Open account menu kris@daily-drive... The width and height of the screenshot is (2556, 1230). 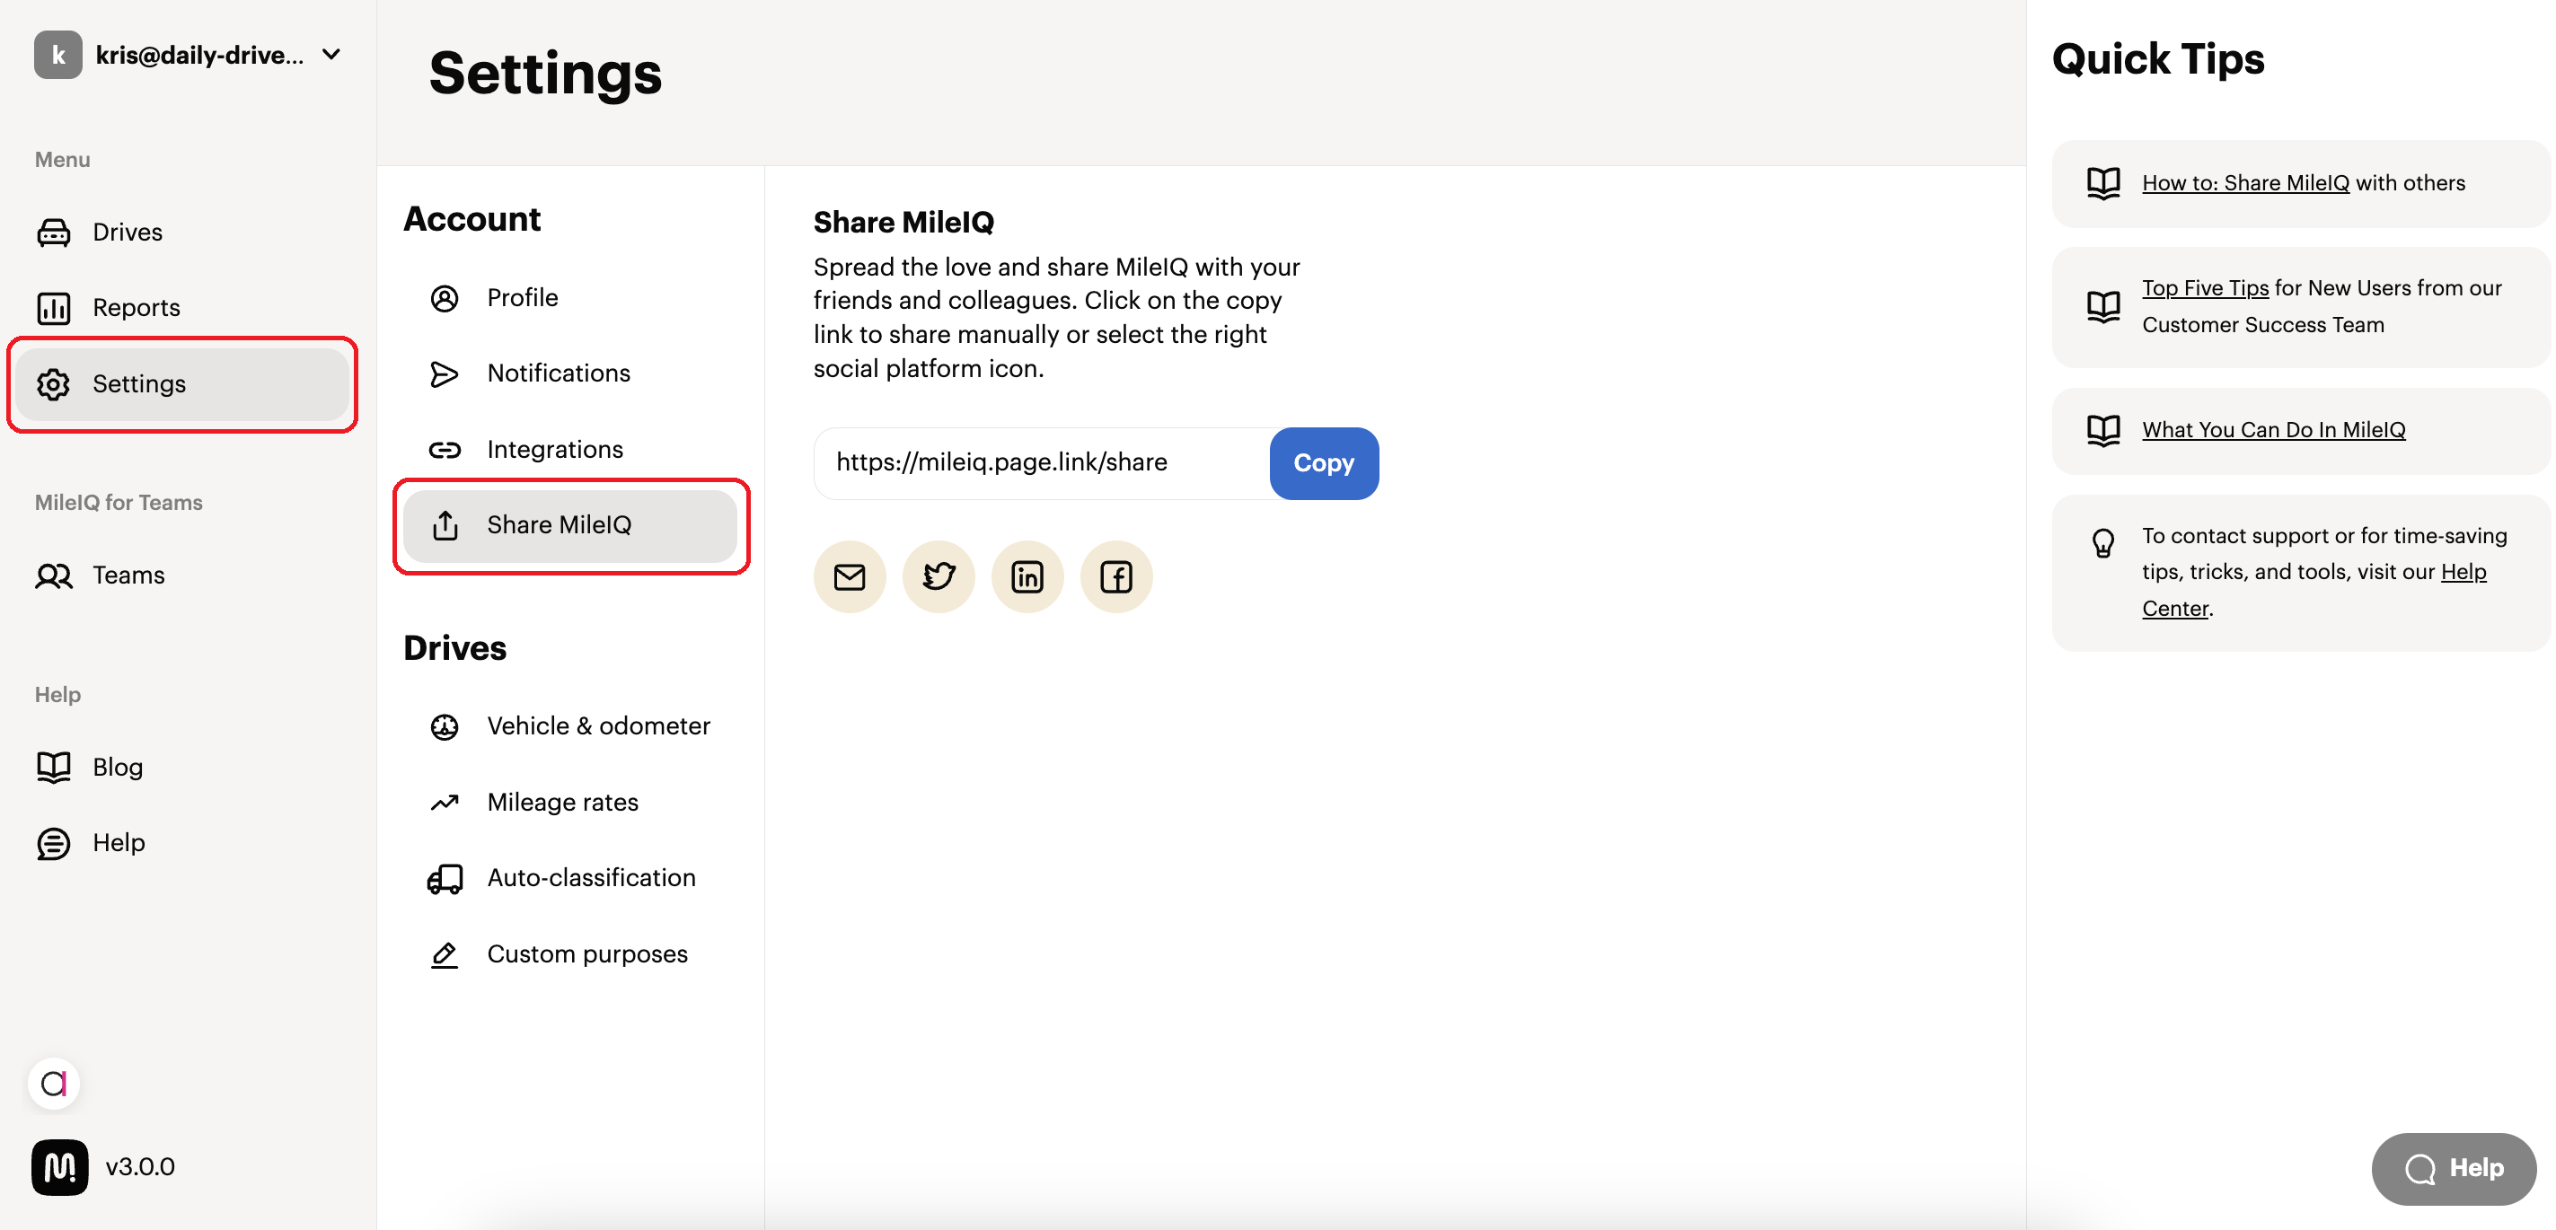coord(189,55)
